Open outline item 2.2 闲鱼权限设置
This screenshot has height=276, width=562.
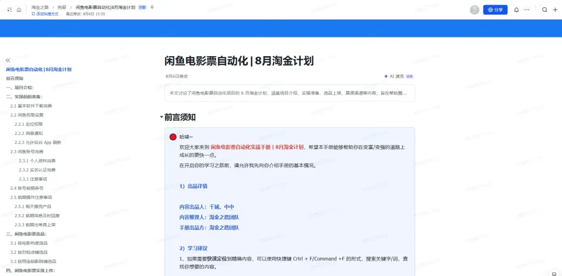(27, 115)
